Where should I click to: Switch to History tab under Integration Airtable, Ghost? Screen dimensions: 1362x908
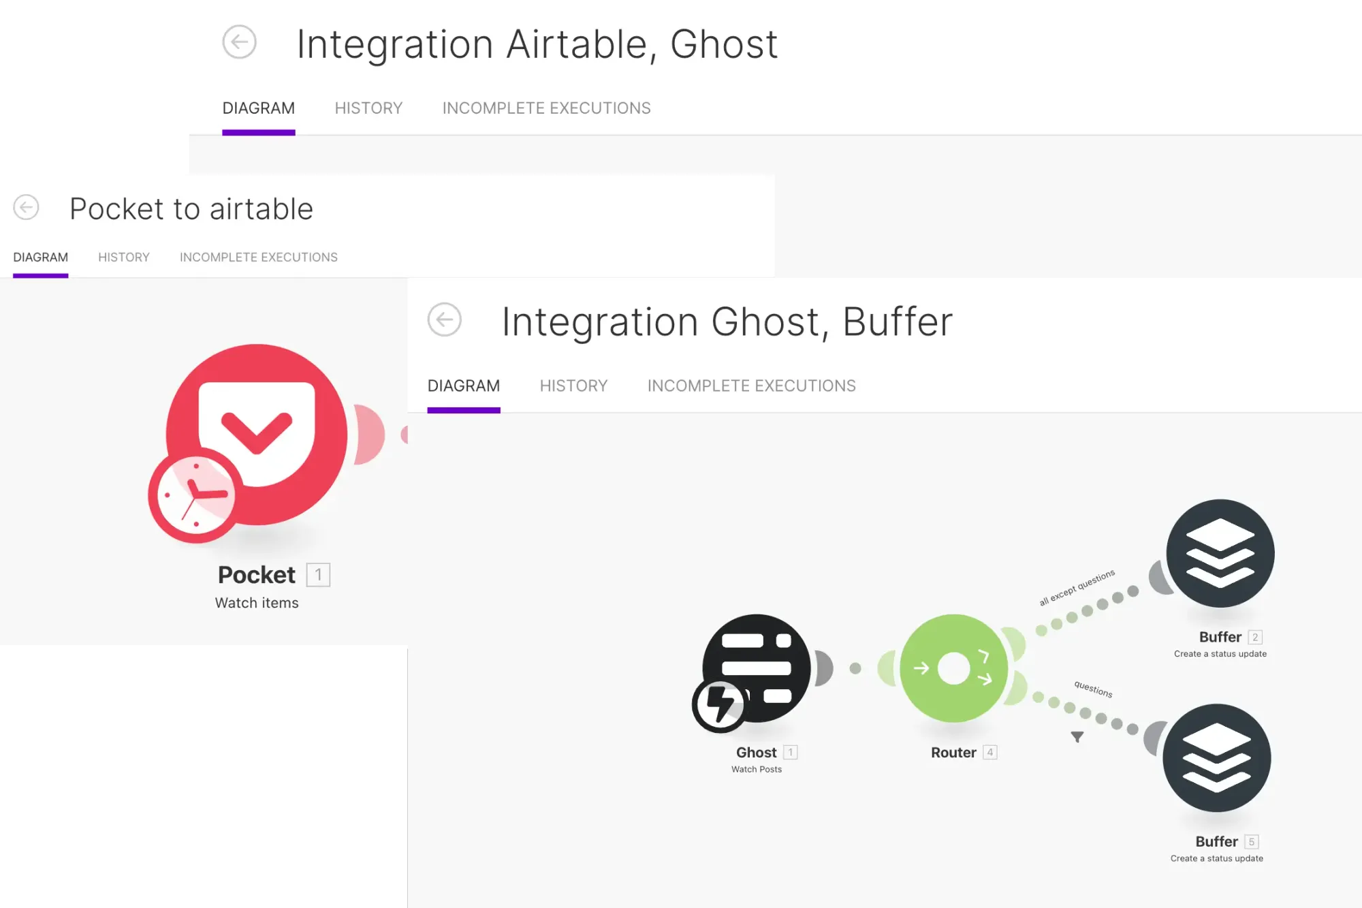click(368, 108)
